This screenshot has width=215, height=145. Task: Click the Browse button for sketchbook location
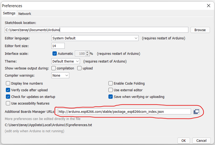(200, 30)
